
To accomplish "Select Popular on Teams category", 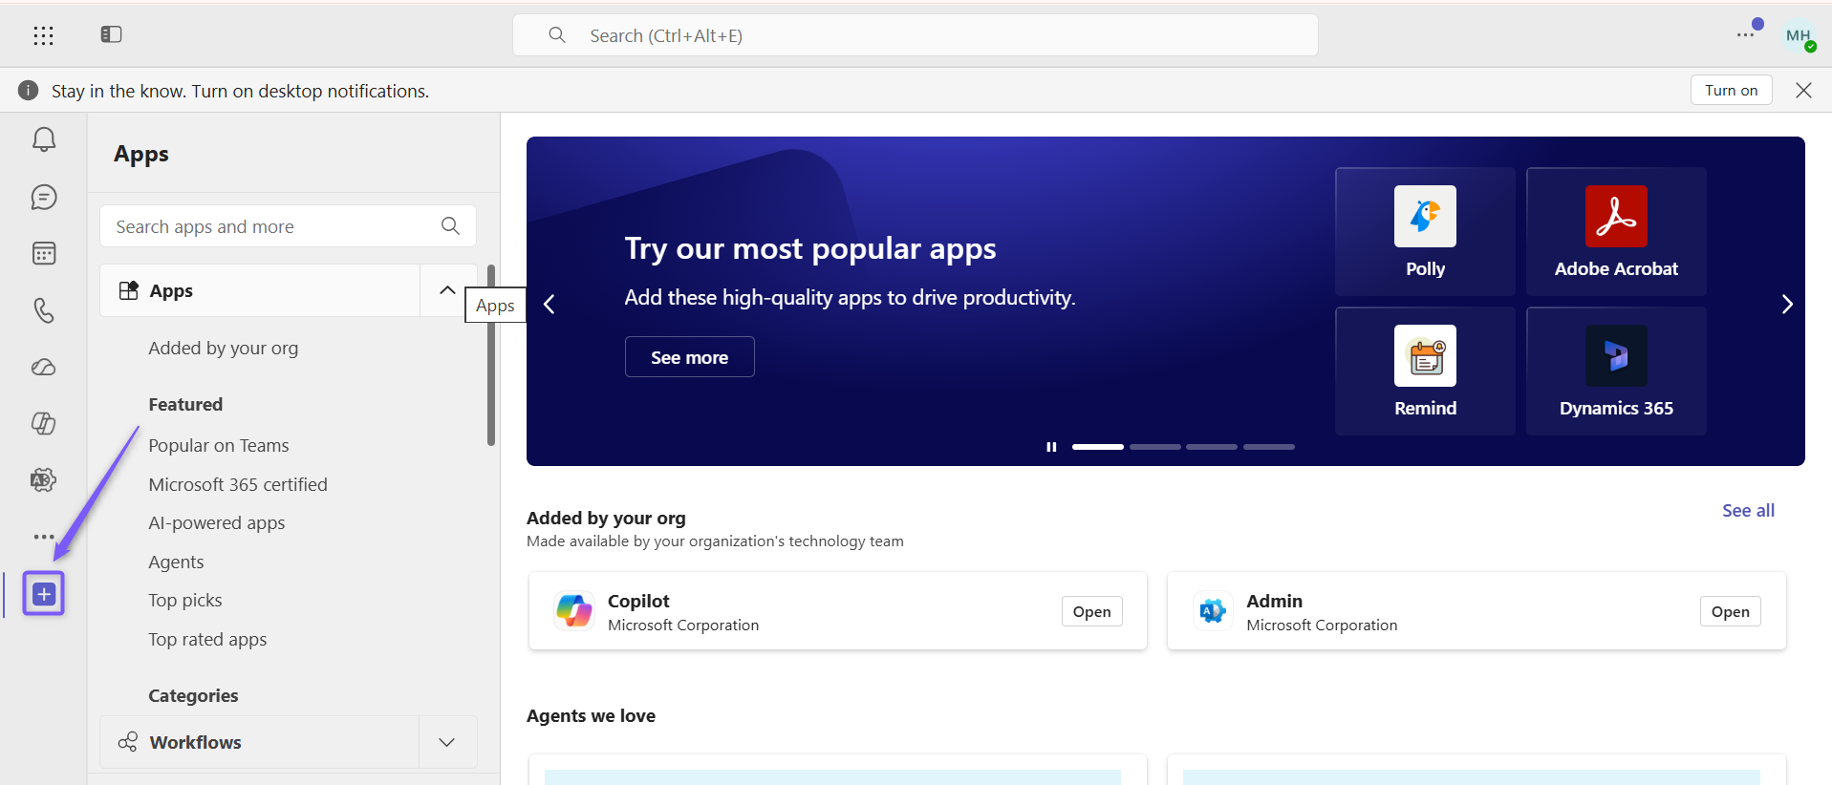I will (219, 445).
